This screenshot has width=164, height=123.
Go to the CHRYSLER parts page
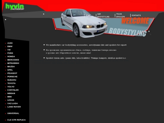13,90
